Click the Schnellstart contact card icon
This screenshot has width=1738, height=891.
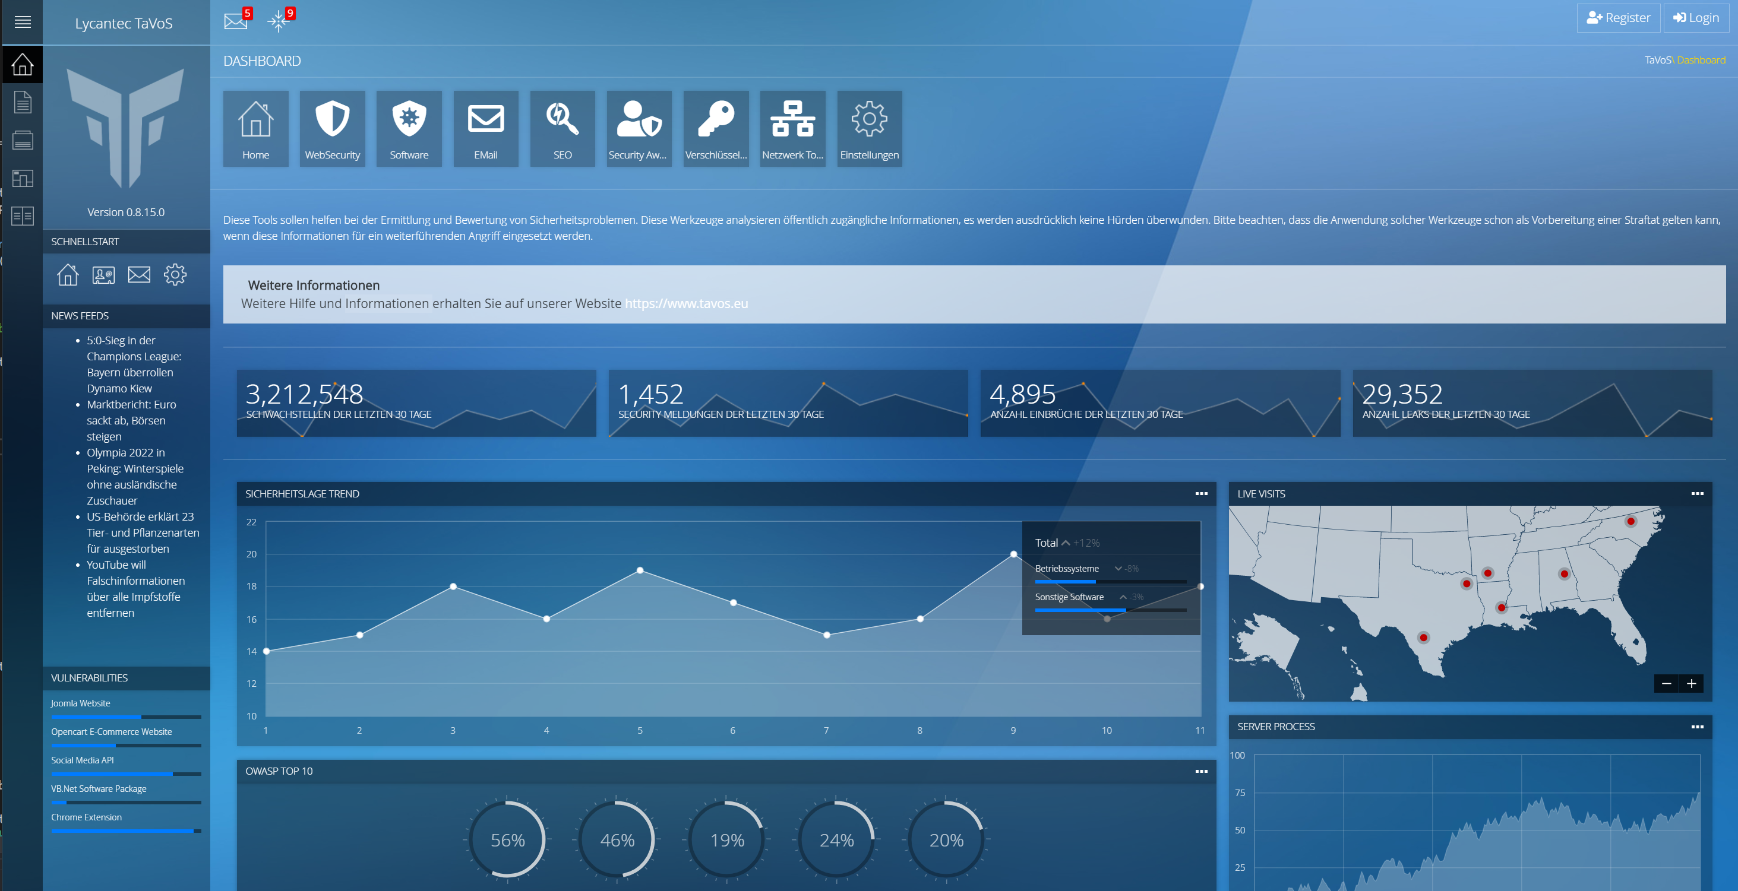[x=103, y=275]
